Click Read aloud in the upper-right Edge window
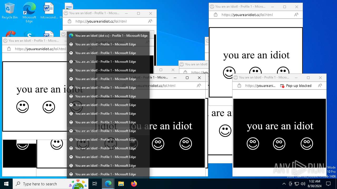 pos(296,15)
